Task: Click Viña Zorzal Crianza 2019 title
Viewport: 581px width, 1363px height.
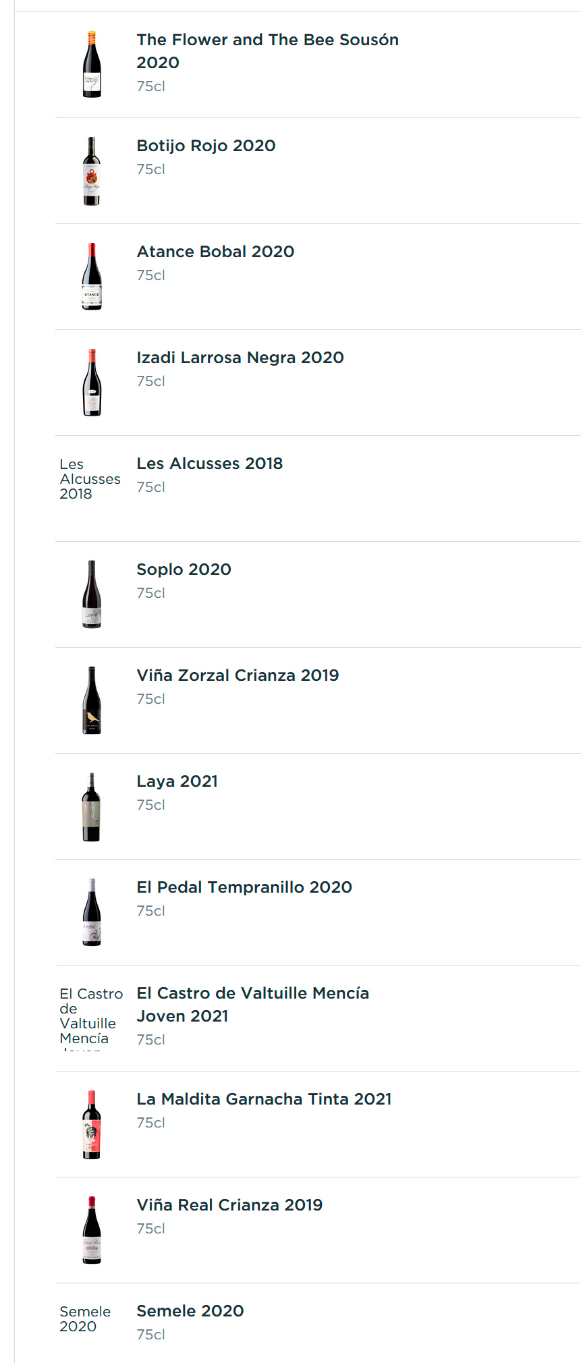Action: (238, 675)
